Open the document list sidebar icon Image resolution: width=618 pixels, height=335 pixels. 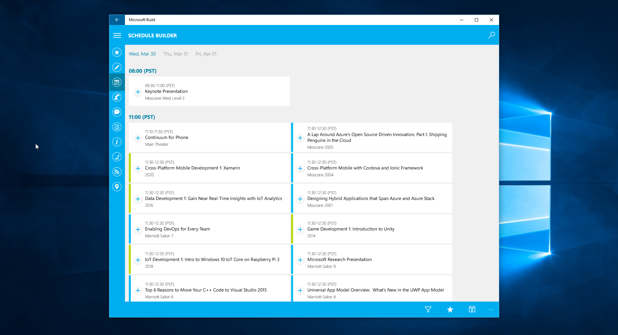pos(117,127)
